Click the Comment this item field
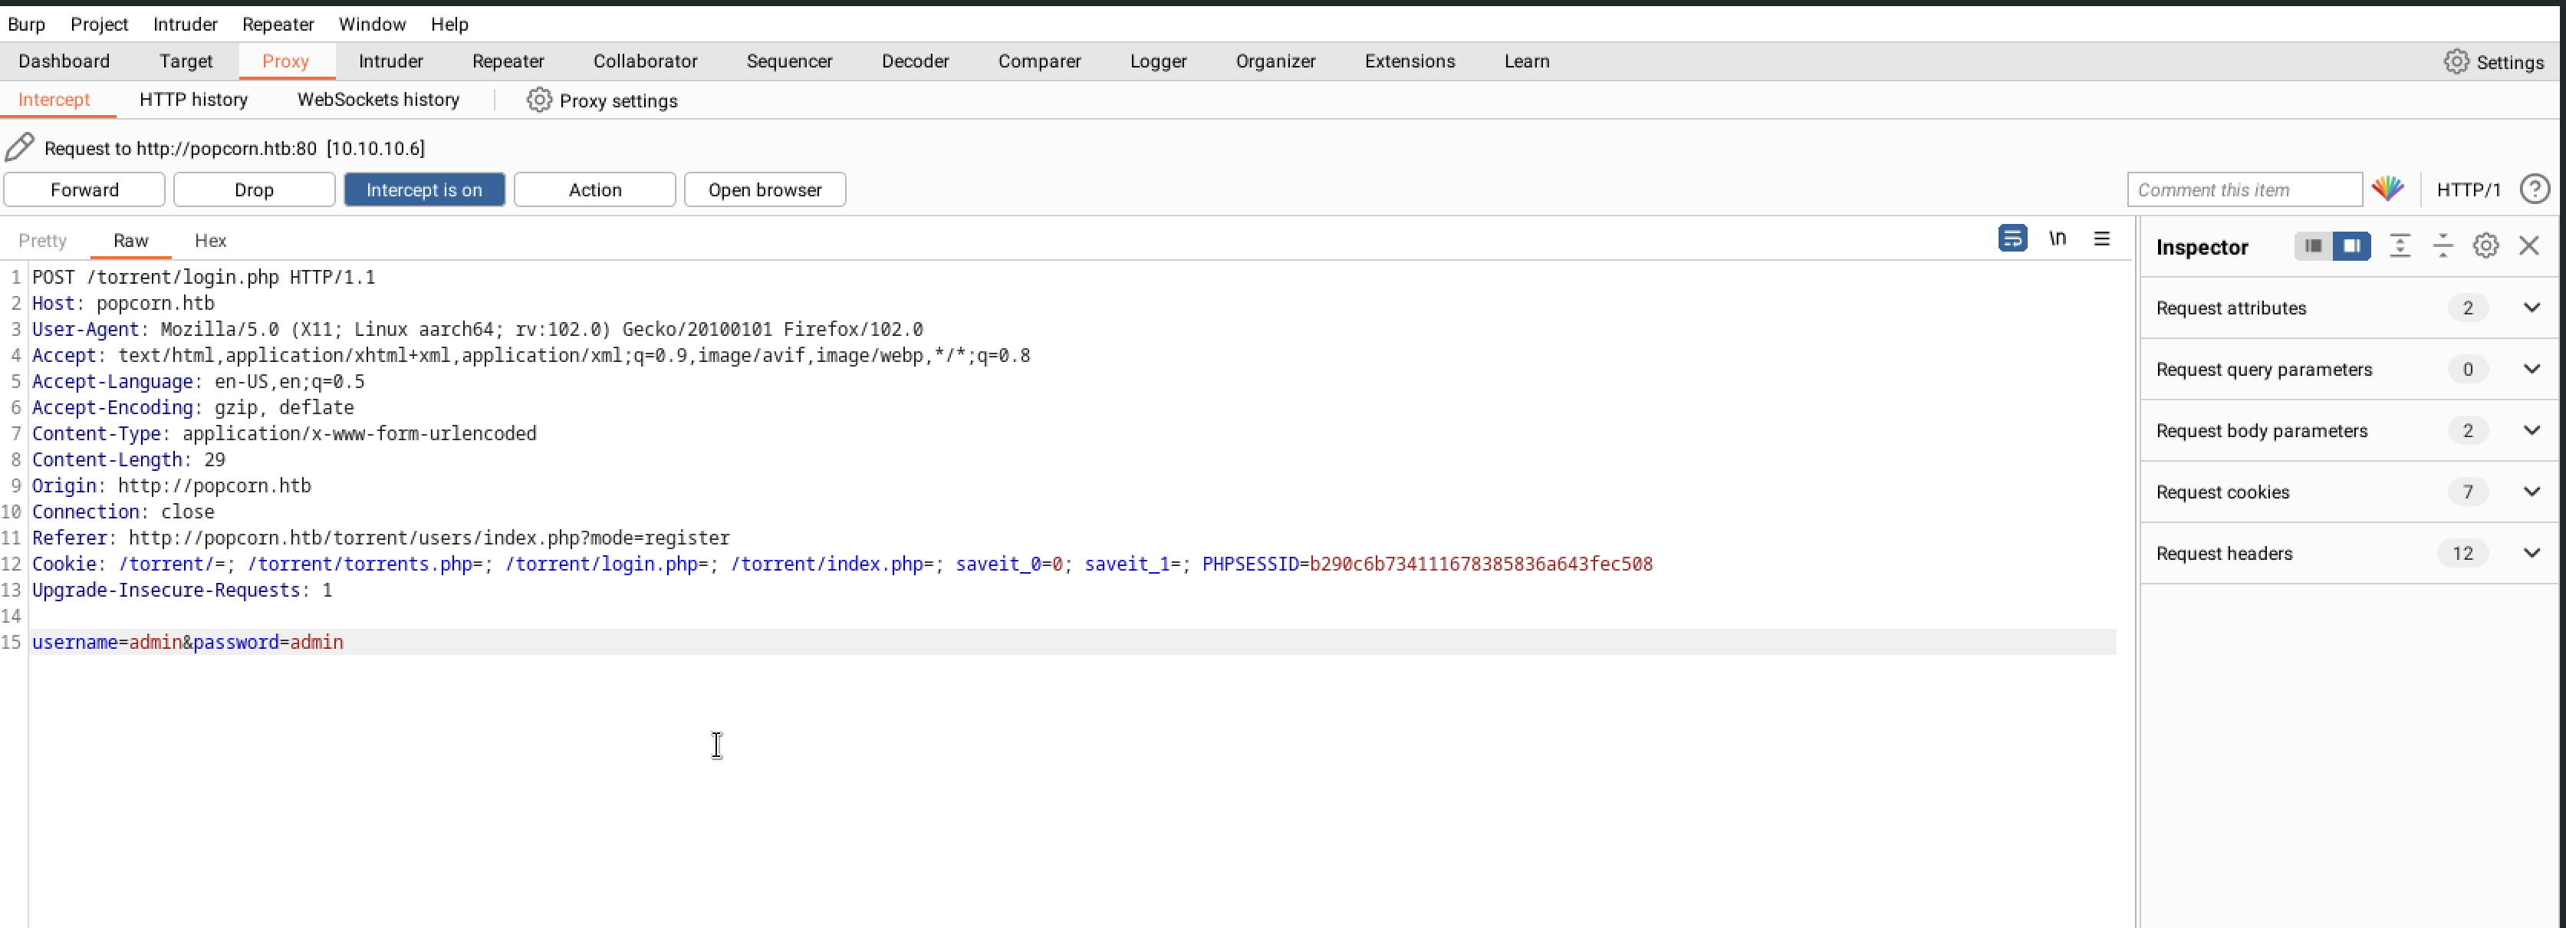The height and width of the screenshot is (928, 2566). (x=2244, y=189)
